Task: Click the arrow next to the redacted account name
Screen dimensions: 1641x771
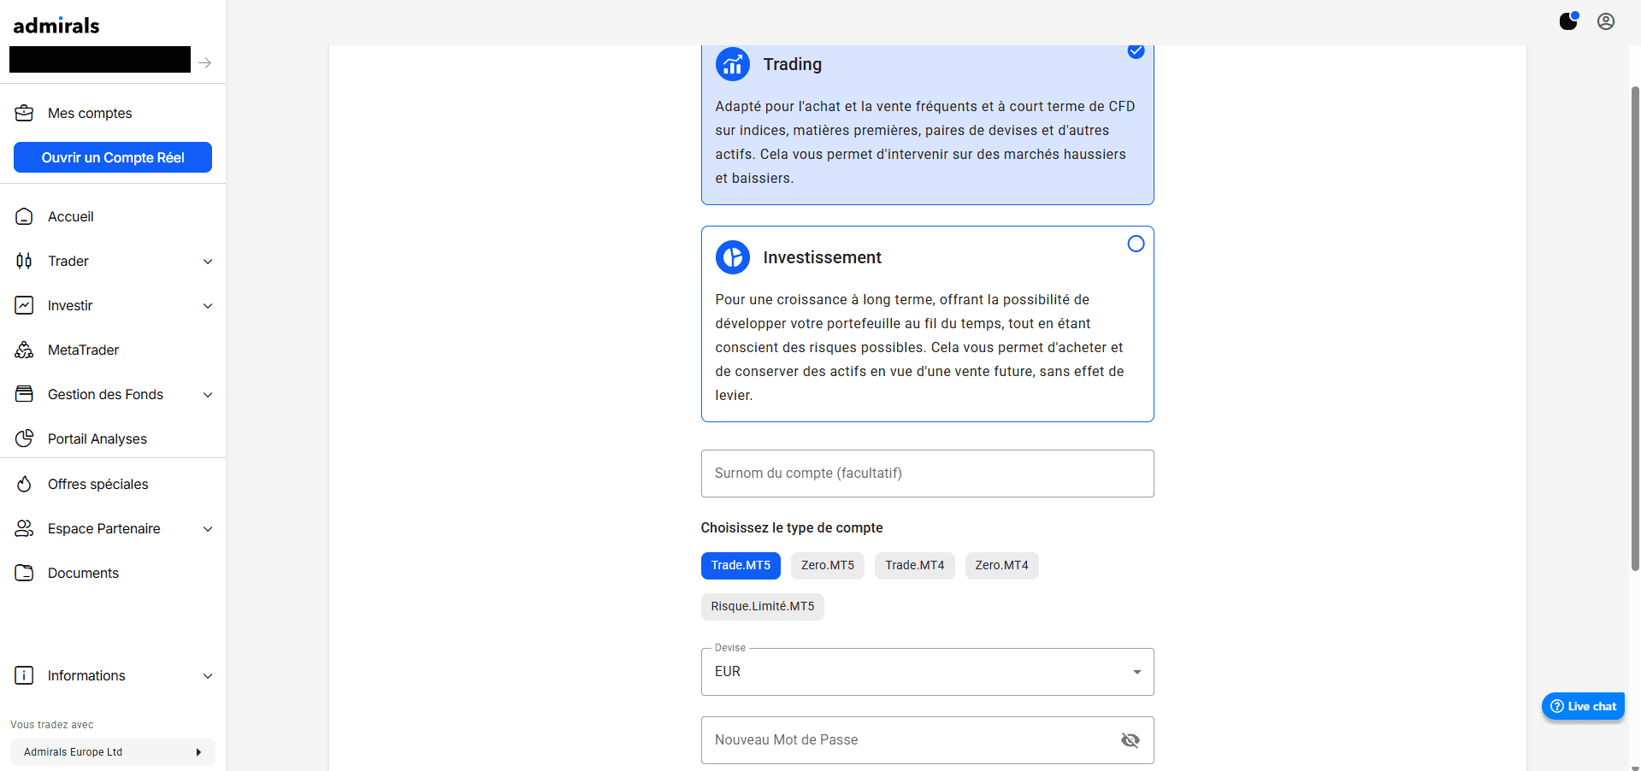Action: [x=205, y=62]
